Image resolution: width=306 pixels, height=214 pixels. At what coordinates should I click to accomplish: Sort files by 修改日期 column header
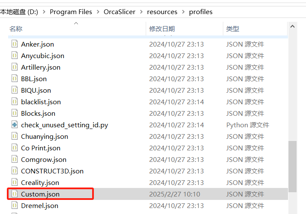point(162,29)
